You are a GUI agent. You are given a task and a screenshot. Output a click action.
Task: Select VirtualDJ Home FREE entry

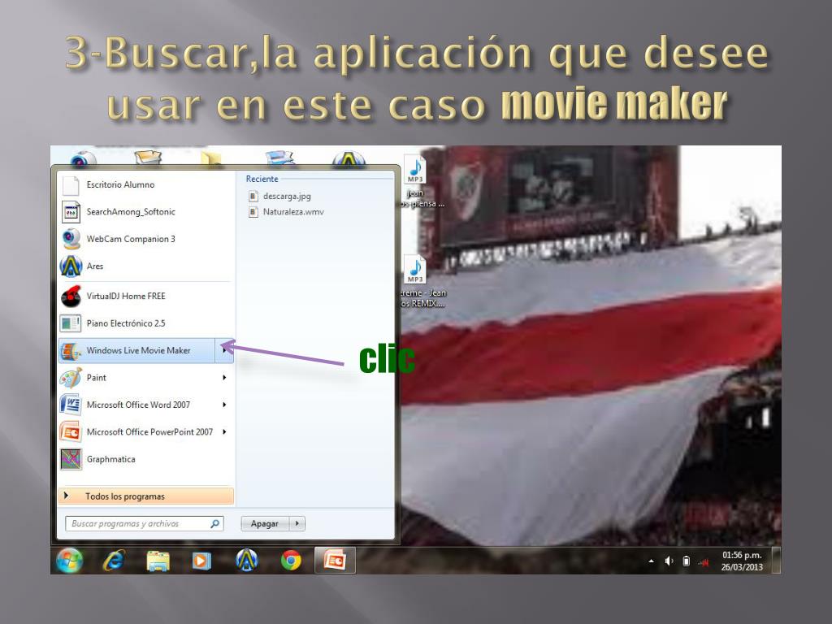145,296
